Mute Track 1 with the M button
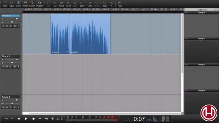This screenshot has height=123, width=219. point(7,26)
